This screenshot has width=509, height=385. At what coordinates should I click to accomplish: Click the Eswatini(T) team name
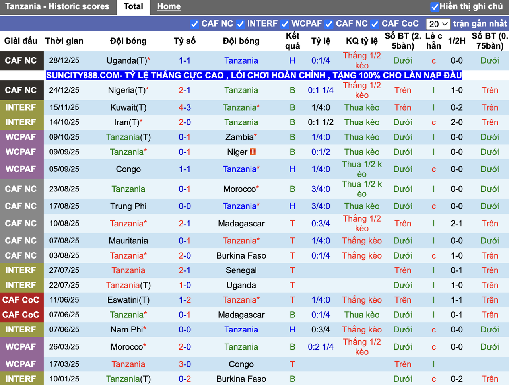pyautogui.click(x=128, y=300)
